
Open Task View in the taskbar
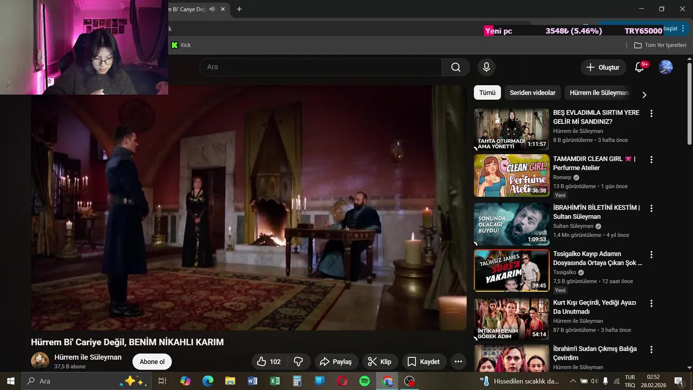tap(162, 381)
